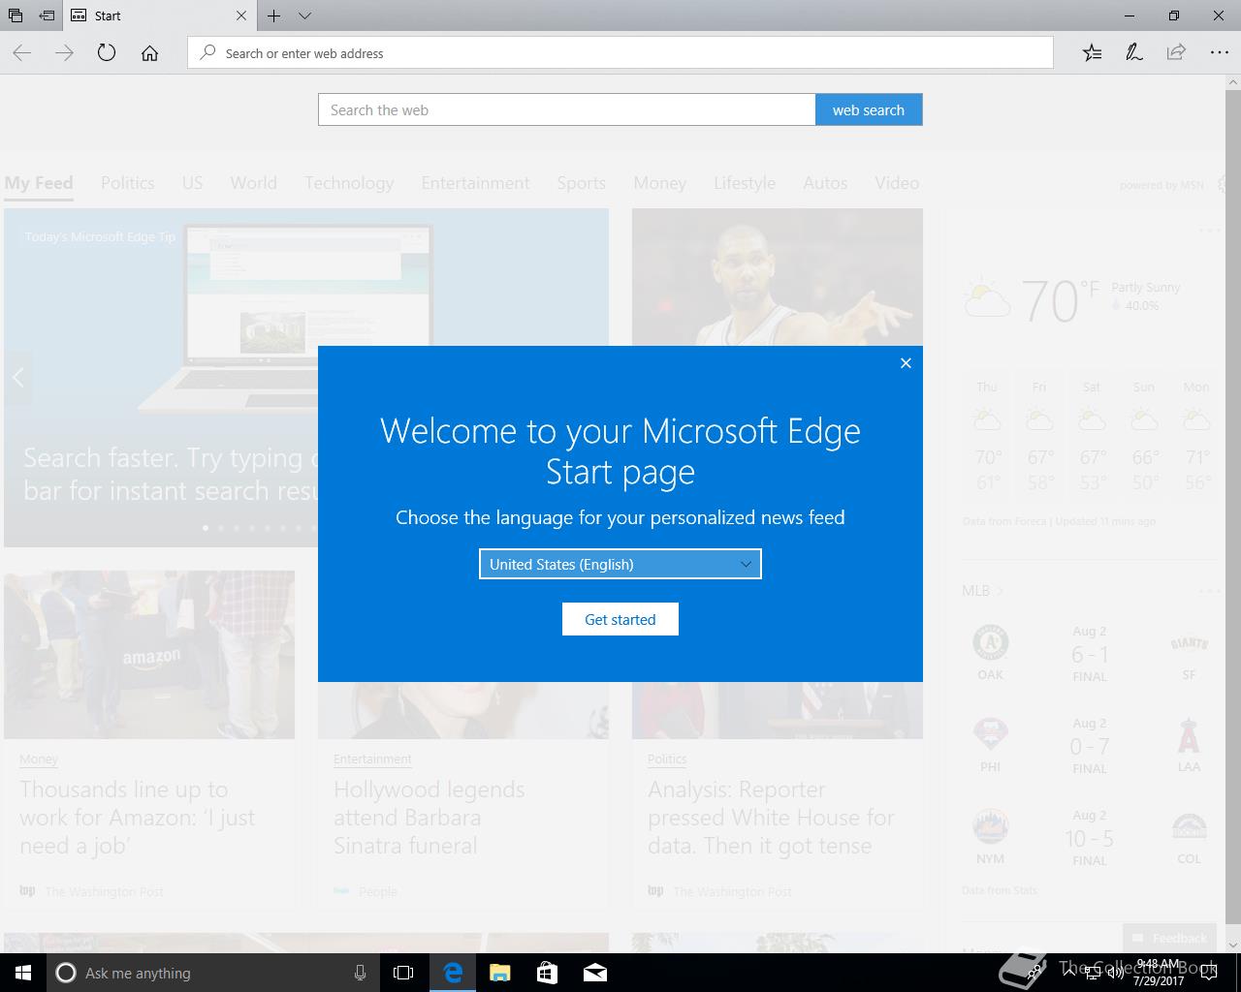Click the OAK team logo
The image size is (1241, 992).
coord(990,642)
